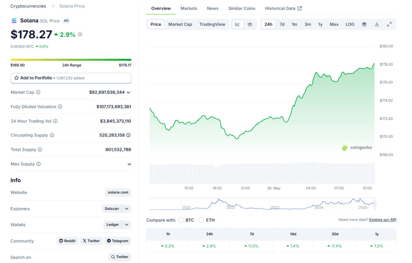Open the Reddit community link
This screenshot has width=412, height=263.
[67, 241]
